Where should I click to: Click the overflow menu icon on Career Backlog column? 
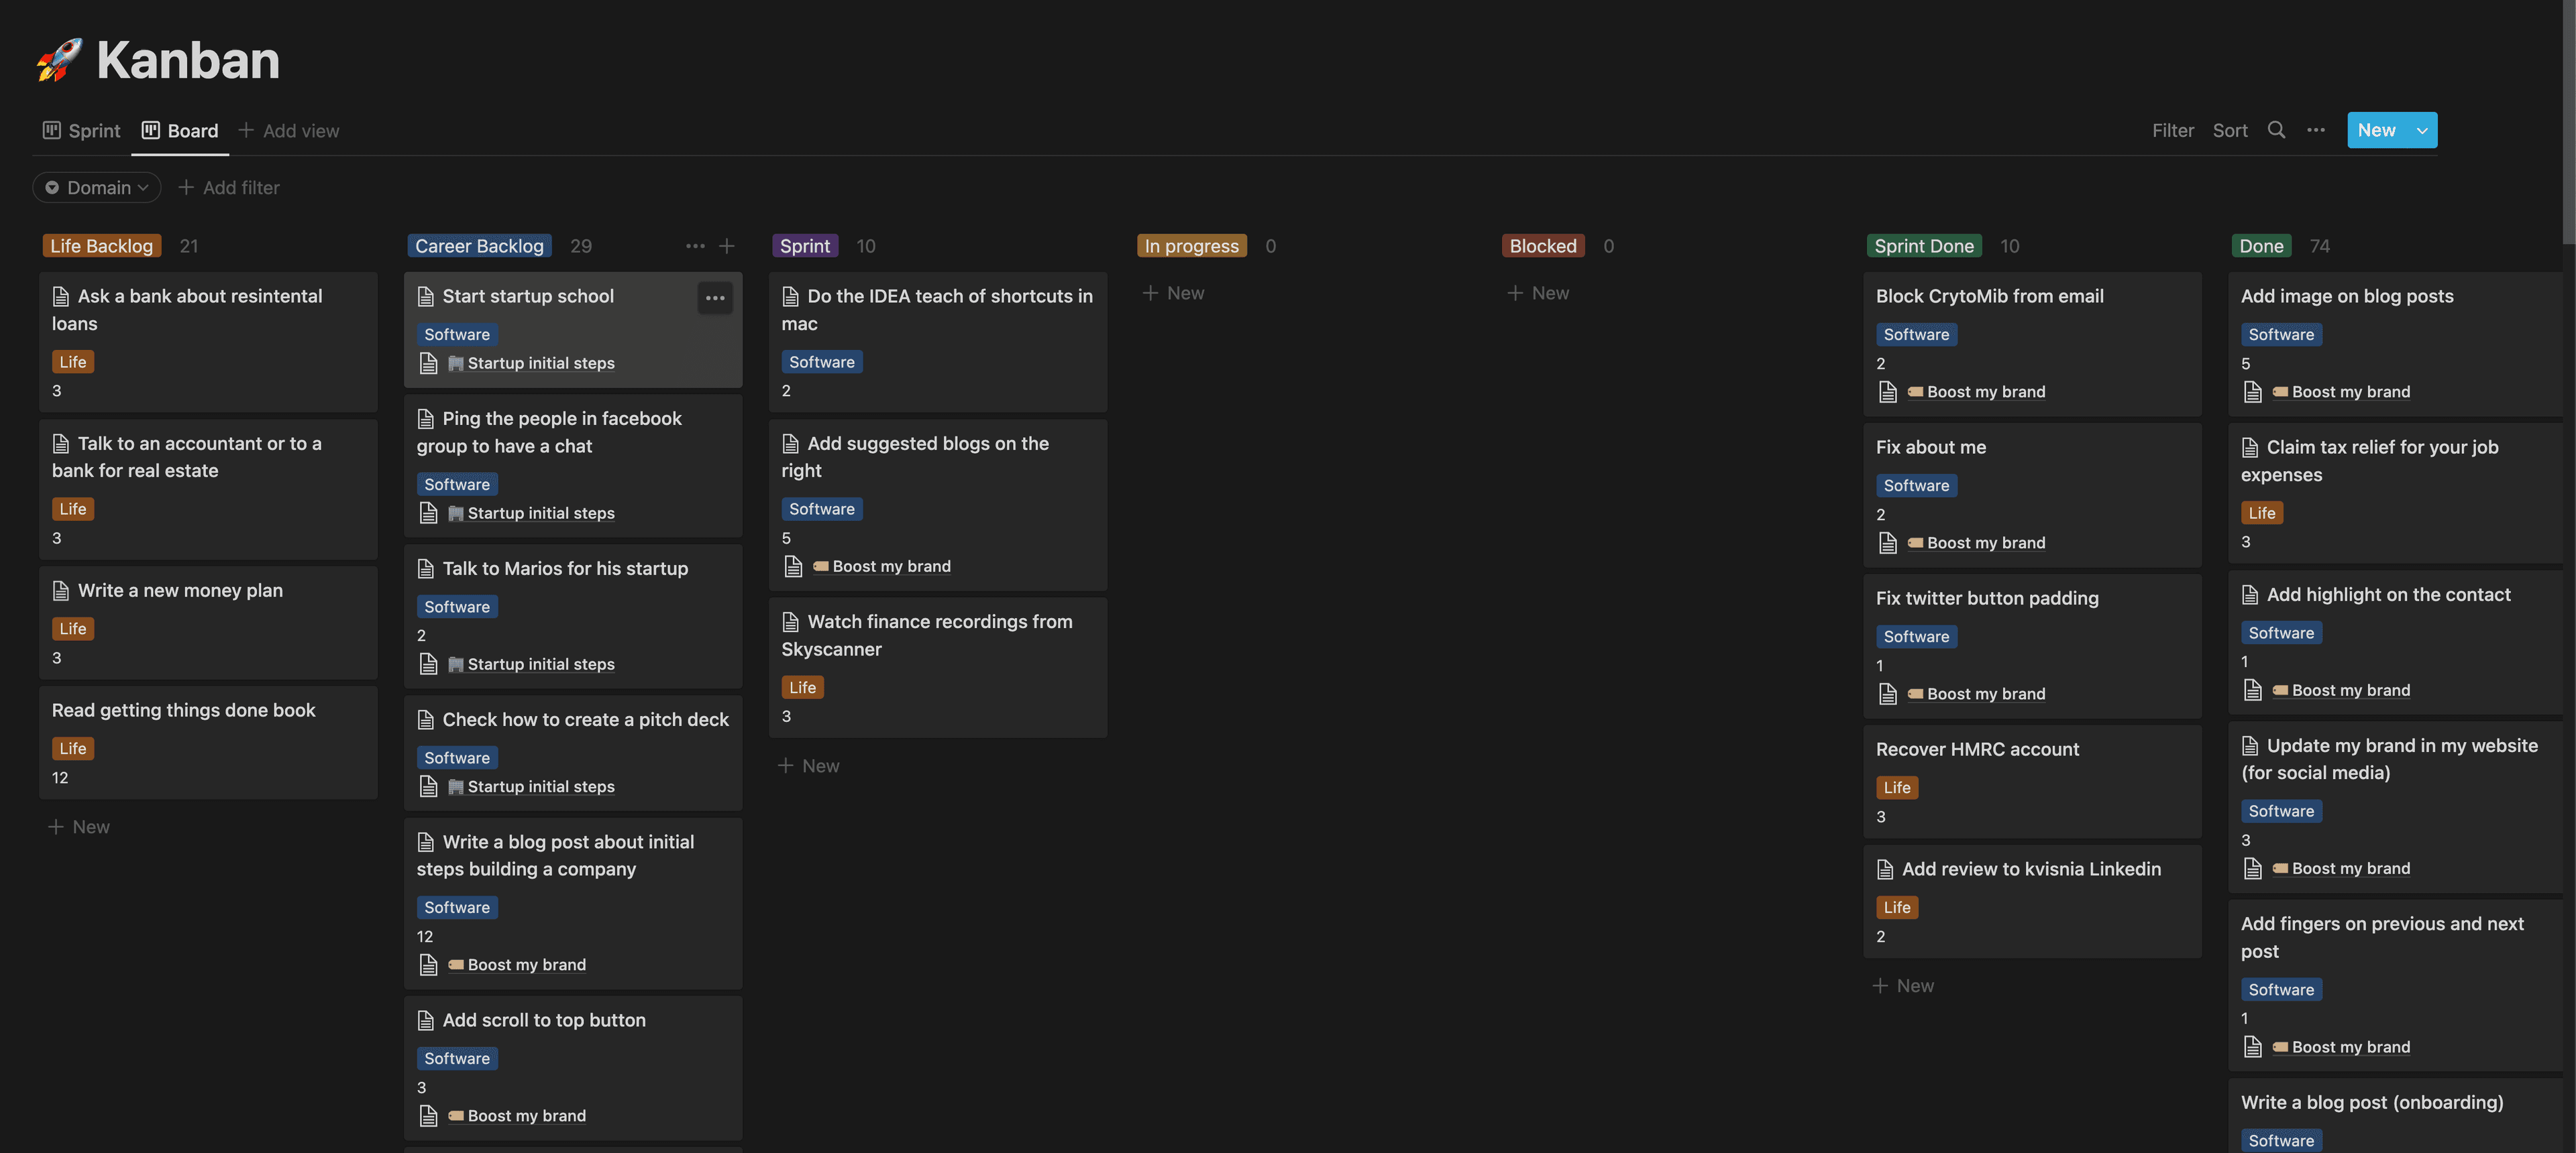[692, 247]
